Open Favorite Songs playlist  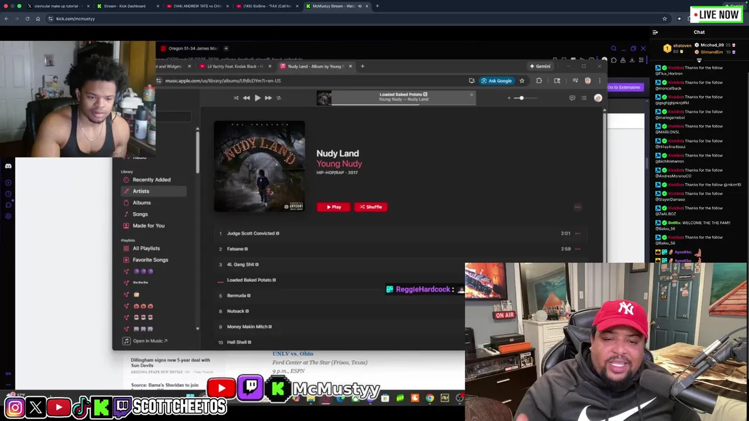pos(150,260)
